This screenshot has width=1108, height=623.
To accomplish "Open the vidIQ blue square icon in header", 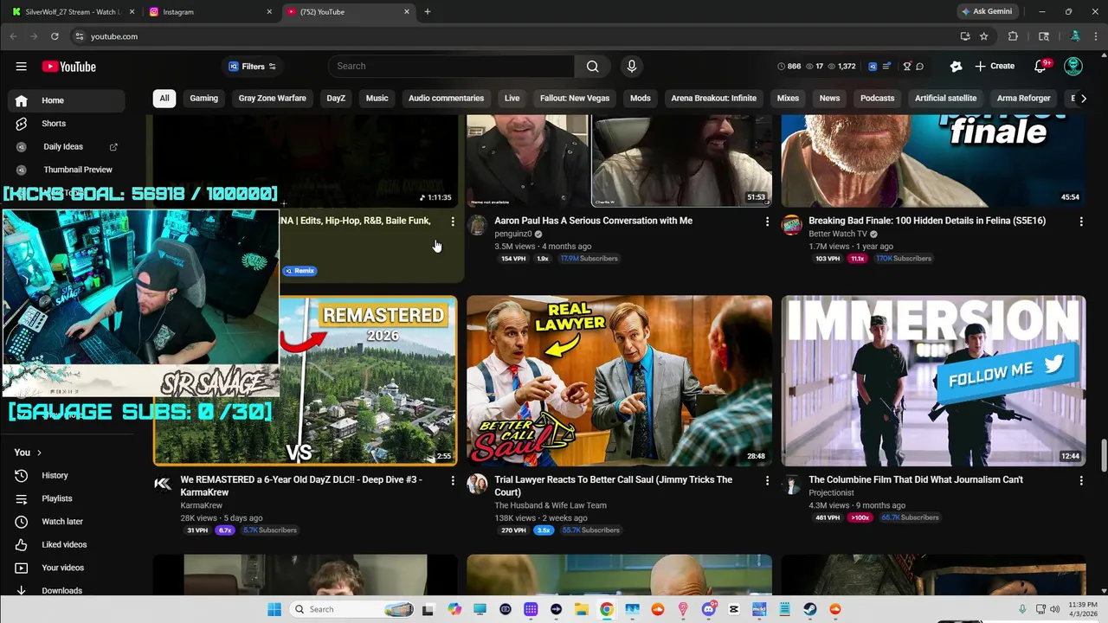I will (873, 67).
